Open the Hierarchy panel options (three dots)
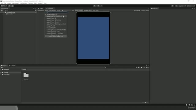 (x=36, y=9)
